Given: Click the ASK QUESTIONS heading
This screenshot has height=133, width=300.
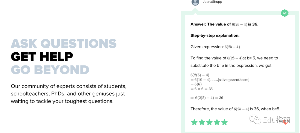Looking at the screenshot, I should [64, 44].
